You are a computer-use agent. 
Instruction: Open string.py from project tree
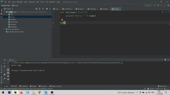pyautogui.click(x=12, y=24)
